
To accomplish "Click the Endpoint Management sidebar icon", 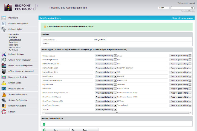I will click(4, 24).
